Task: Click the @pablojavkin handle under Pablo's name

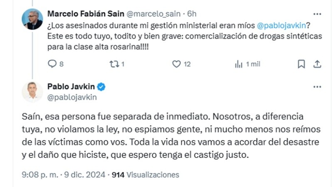Action: click(72, 98)
